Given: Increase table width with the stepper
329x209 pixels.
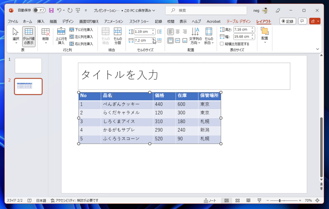Looking at the screenshot, I should pyautogui.click(x=253, y=35).
